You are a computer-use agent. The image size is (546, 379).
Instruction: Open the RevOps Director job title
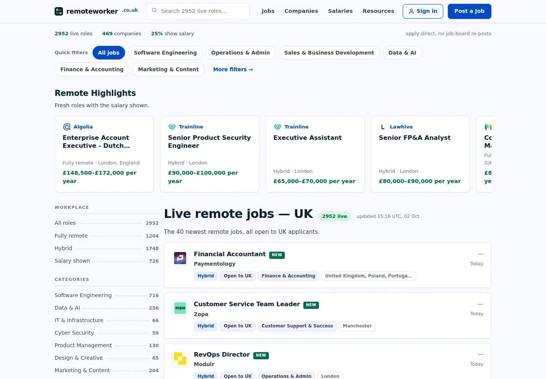[x=222, y=354]
